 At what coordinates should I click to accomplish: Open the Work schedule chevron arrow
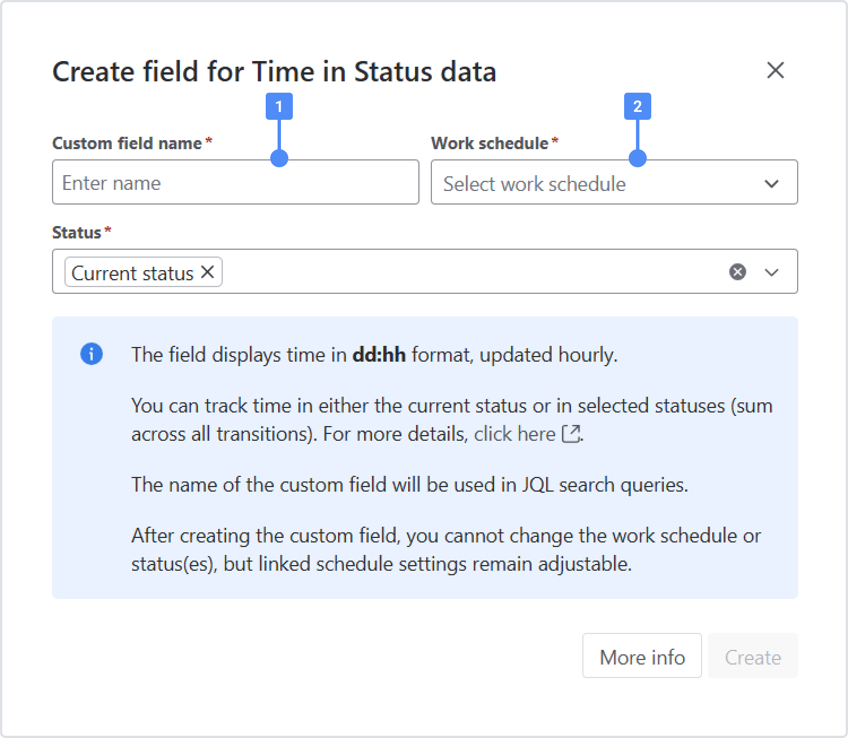tap(771, 184)
